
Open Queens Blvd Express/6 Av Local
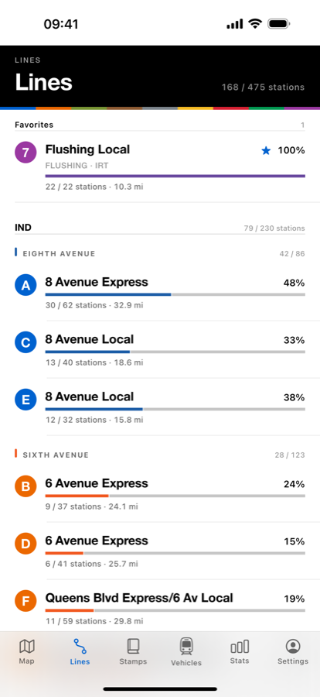(160, 608)
